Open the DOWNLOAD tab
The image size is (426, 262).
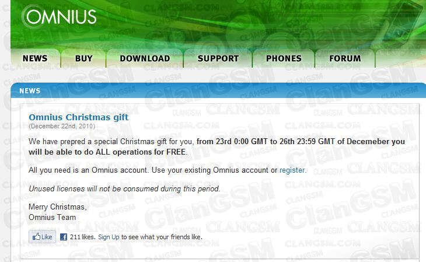[x=145, y=58]
